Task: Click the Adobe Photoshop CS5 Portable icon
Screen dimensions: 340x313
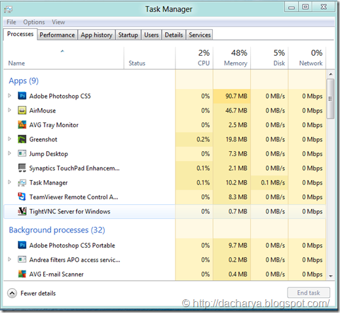Action: point(22,246)
